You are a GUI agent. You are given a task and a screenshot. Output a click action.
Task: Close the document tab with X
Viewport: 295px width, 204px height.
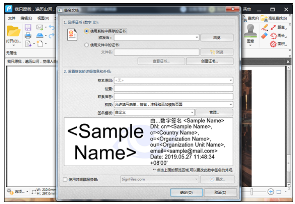click(x=288, y=61)
